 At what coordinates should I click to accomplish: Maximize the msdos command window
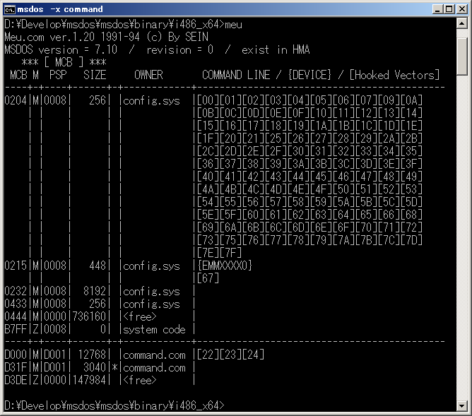click(x=449, y=9)
